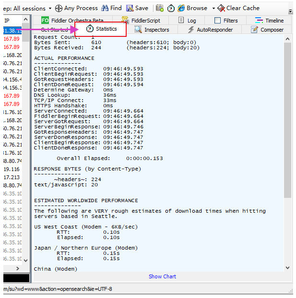Open the Composer tab
This screenshot has width=296, height=298.
tap(267, 30)
